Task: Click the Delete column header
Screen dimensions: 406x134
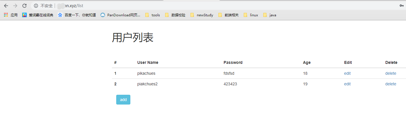Action: [391, 62]
